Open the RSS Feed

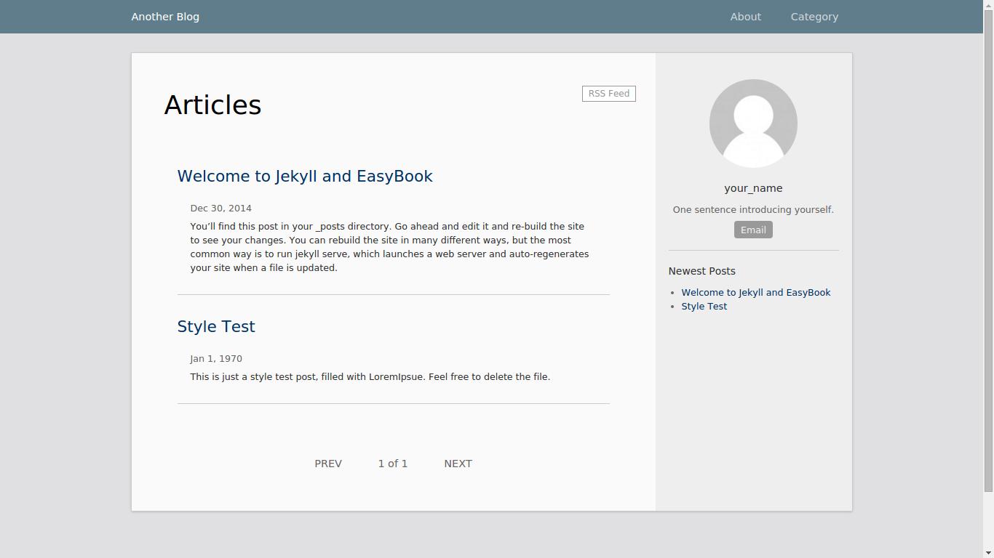tap(608, 93)
